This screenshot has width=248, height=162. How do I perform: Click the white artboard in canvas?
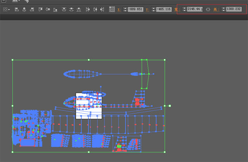89,106
